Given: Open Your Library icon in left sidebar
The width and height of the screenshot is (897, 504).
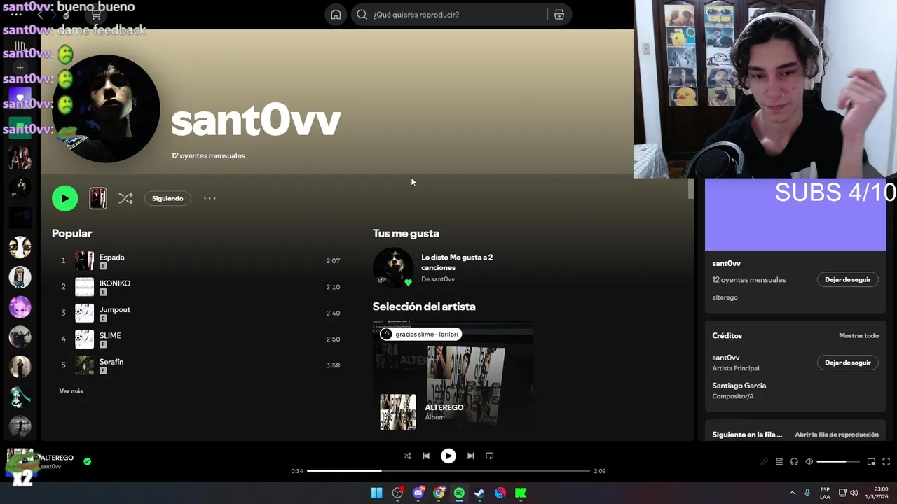Looking at the screenshot, I should (20, 47).
